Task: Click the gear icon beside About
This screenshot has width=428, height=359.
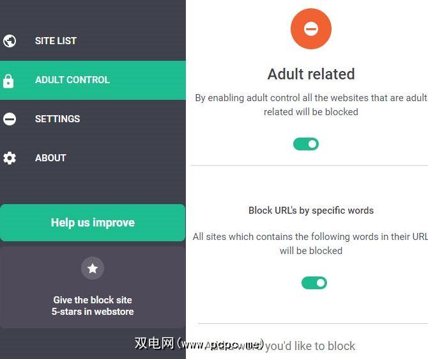Action: pyautogui.click(x=10, y=158)
